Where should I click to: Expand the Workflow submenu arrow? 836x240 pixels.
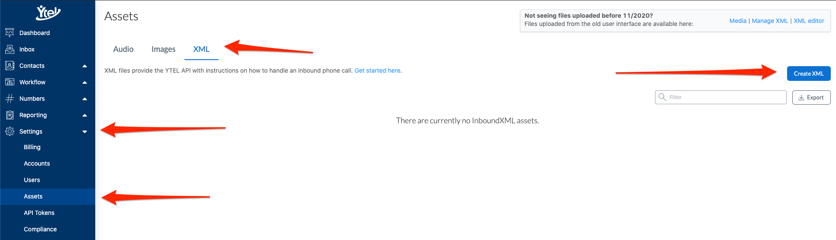85,82
